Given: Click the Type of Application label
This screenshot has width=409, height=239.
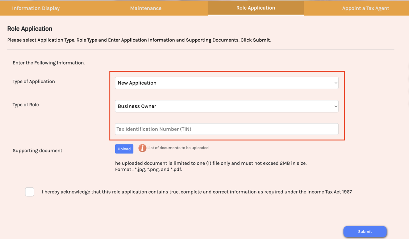Looking at the screenshot, I should [x=34, y=81].
